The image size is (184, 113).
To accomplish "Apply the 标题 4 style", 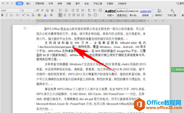I will 110,13.
